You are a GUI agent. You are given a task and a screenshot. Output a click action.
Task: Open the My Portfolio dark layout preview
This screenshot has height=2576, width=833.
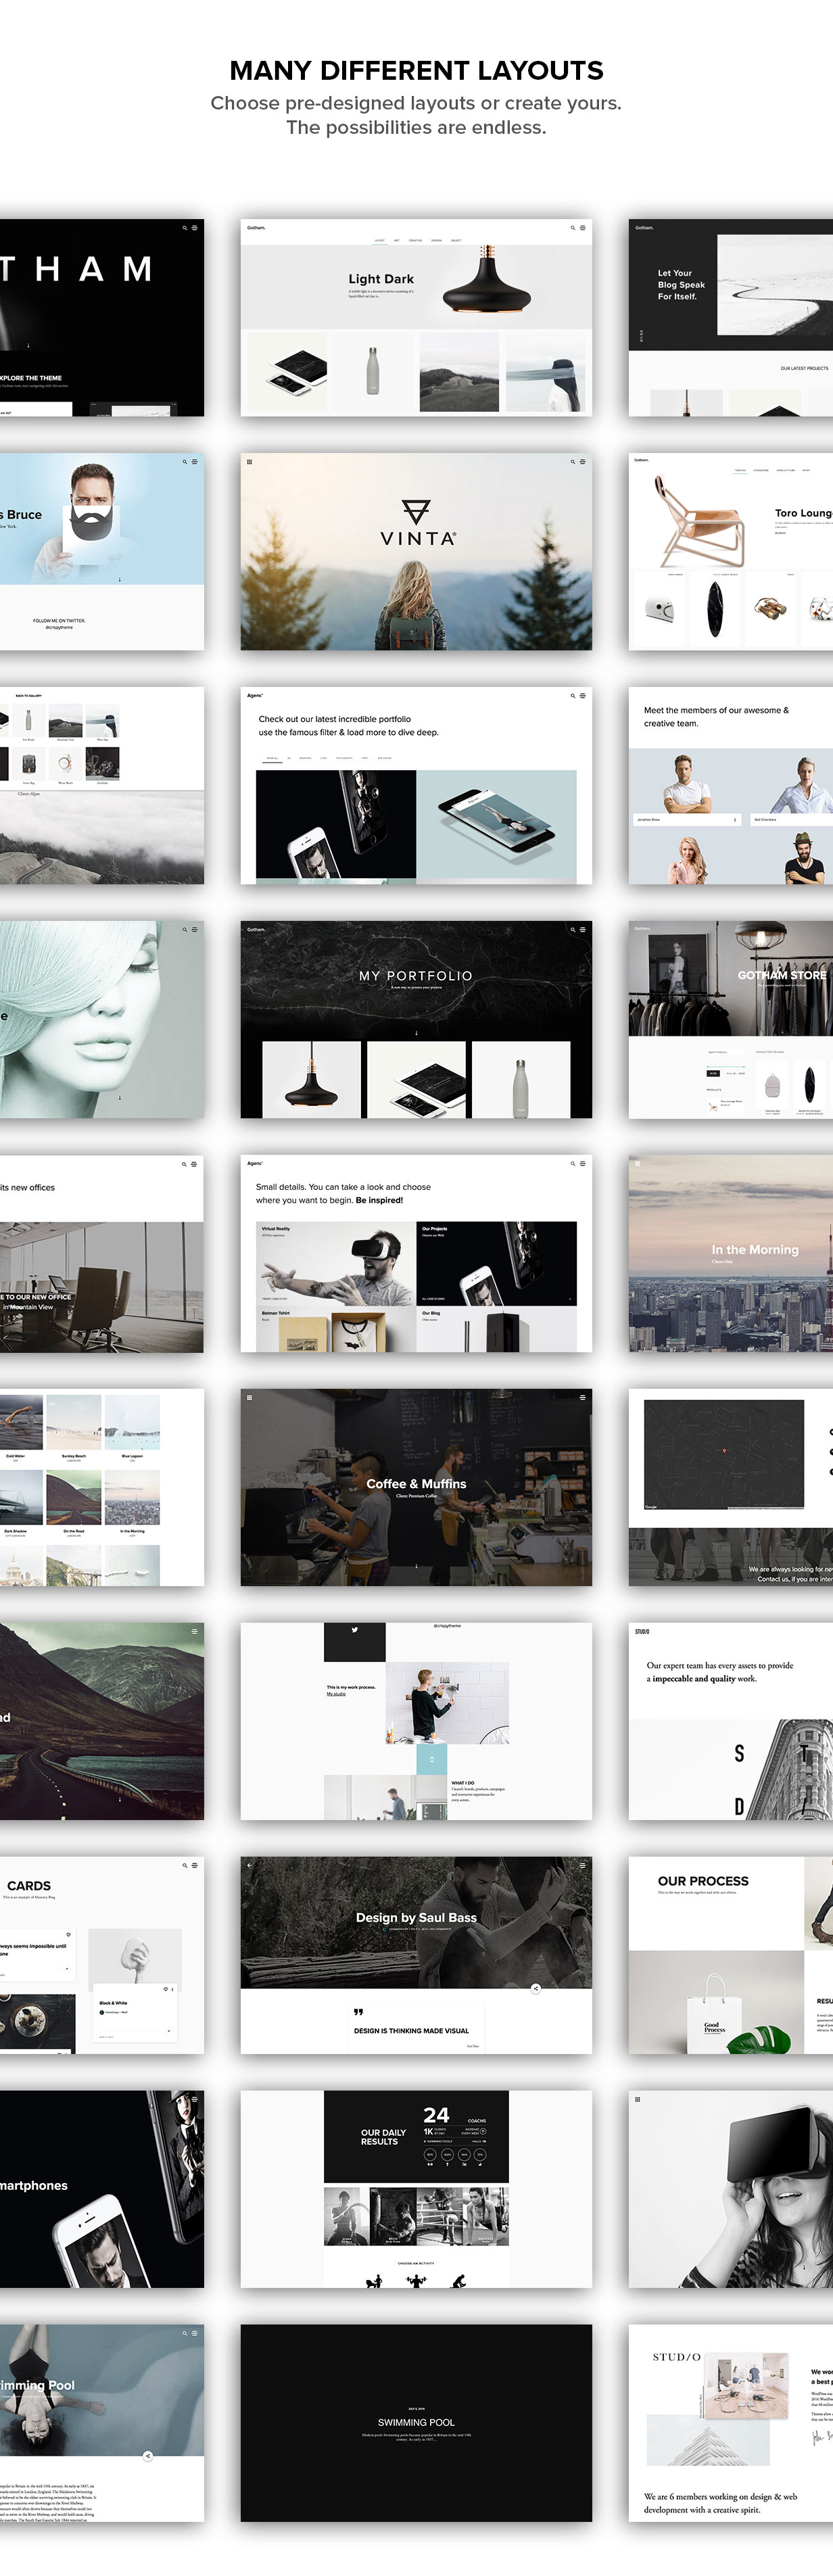click(x=416, y=1019)
